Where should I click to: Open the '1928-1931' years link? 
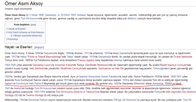click(x=176, y=77)
